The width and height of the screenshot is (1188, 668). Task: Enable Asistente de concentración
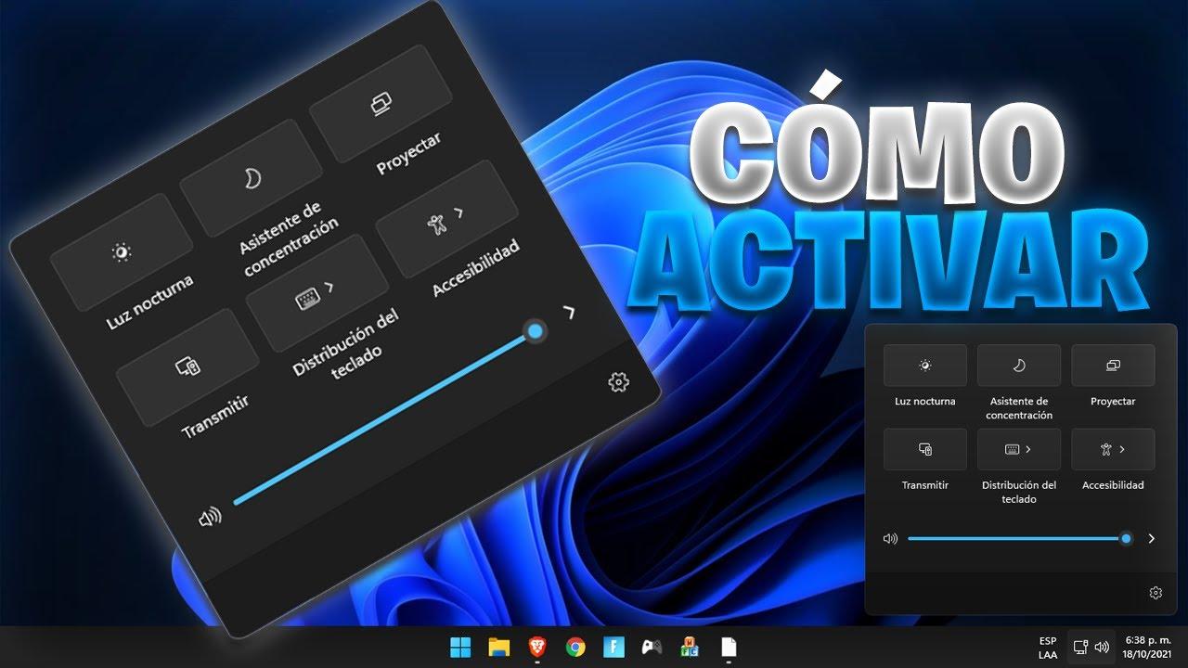[1019, 365]
